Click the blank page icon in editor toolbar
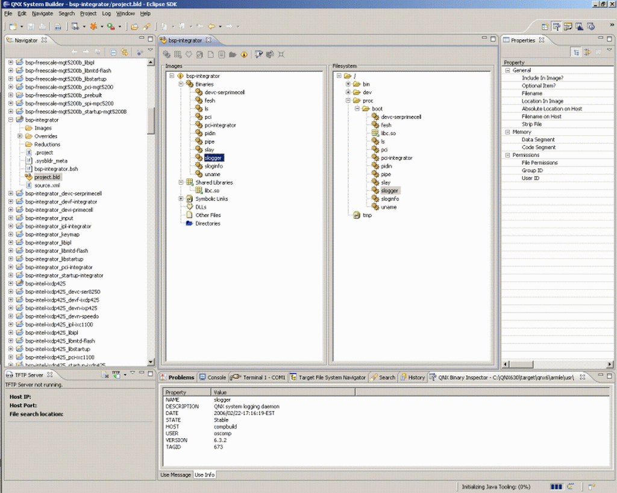The height and width of the screenshot is (493, 617). coord(210,54)
